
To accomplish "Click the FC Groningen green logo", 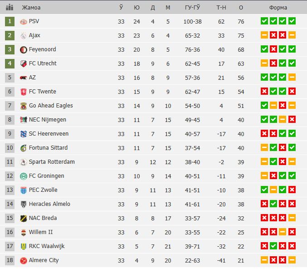I will tap(24, 176).
